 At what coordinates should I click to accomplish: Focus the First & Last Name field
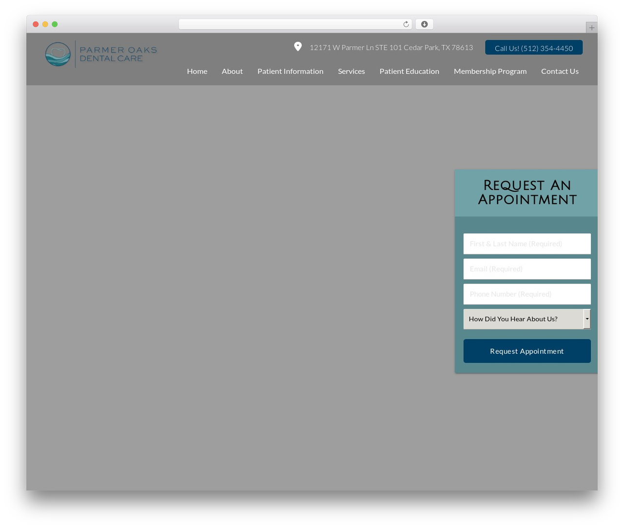coord(527,244)
